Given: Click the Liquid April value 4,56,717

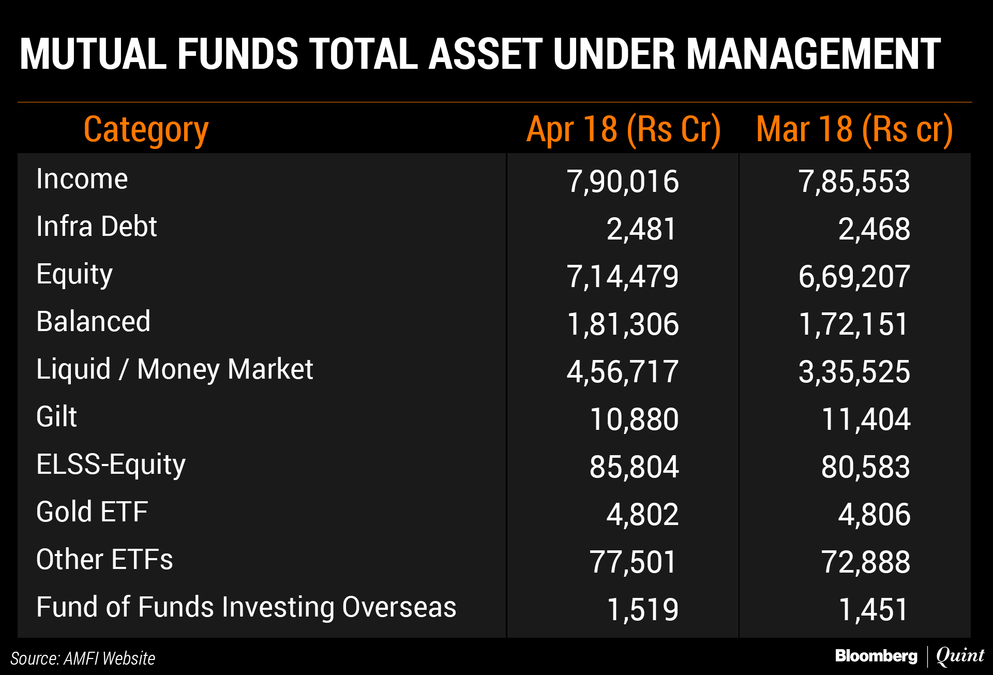Looking at the screenshot, I should point(623,372).
